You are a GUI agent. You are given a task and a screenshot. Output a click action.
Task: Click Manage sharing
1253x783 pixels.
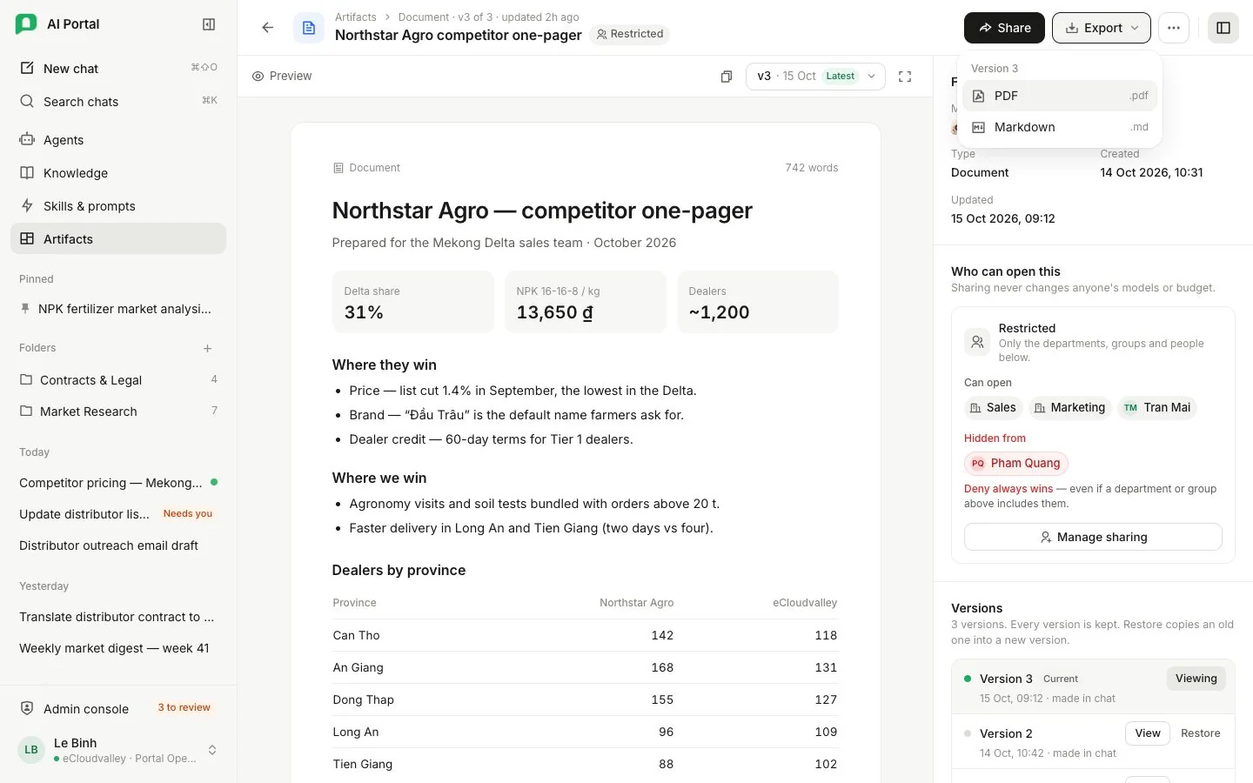1093,537
